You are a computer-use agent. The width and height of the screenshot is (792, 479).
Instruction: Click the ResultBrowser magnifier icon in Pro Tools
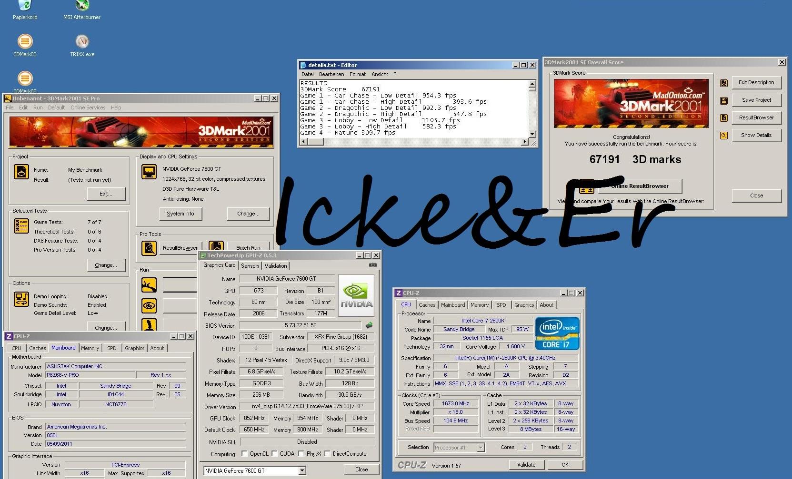tap(149, 248)
